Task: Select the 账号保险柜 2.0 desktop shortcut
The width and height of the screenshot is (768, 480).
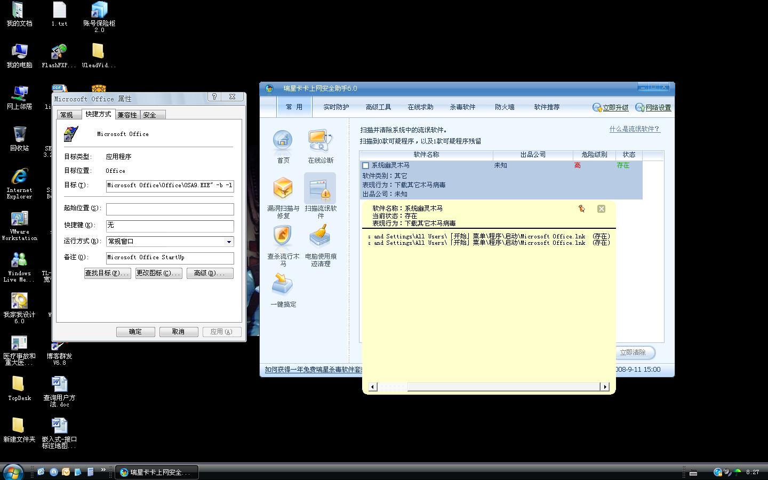Action: click(99, 17)
